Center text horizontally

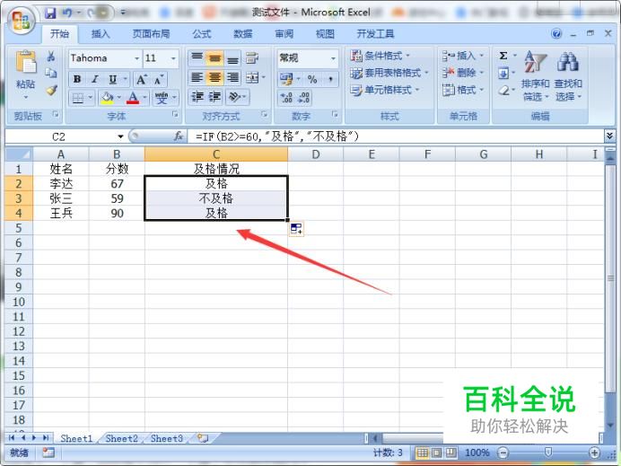coord(214,77)
